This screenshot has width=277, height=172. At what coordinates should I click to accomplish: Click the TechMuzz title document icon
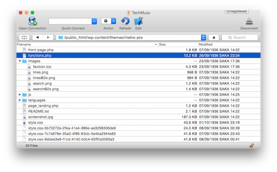click(129, 13)
